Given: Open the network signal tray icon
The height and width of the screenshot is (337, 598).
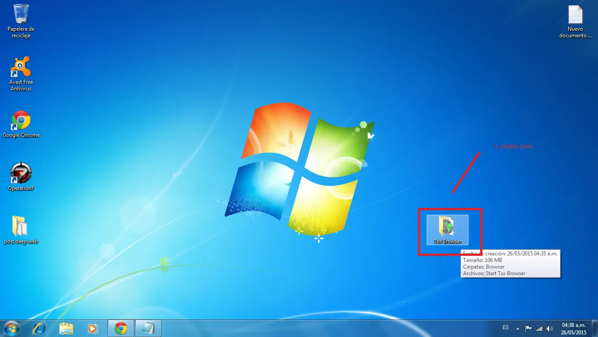Looking at the screenshot, I should click(539, 328).
